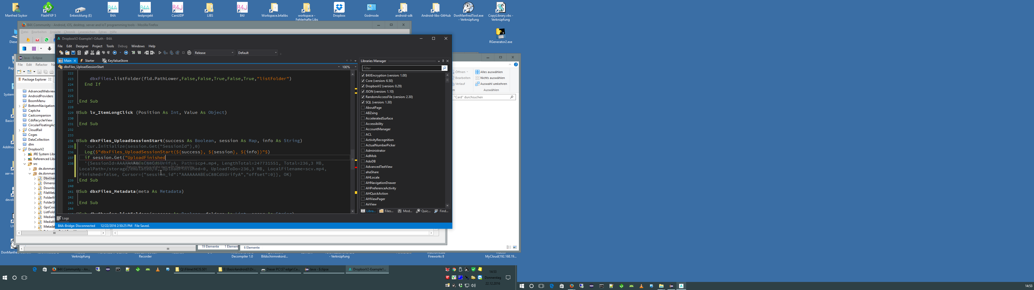Enable the AdMob library checkbox
This screenshot has width=1034, height=290.
pos(363,156)
